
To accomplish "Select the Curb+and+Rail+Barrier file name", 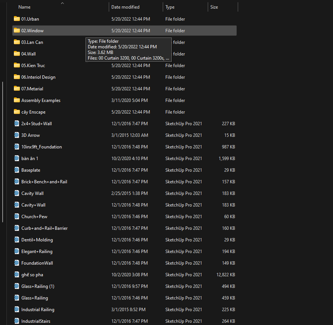I will coord(44,228).
